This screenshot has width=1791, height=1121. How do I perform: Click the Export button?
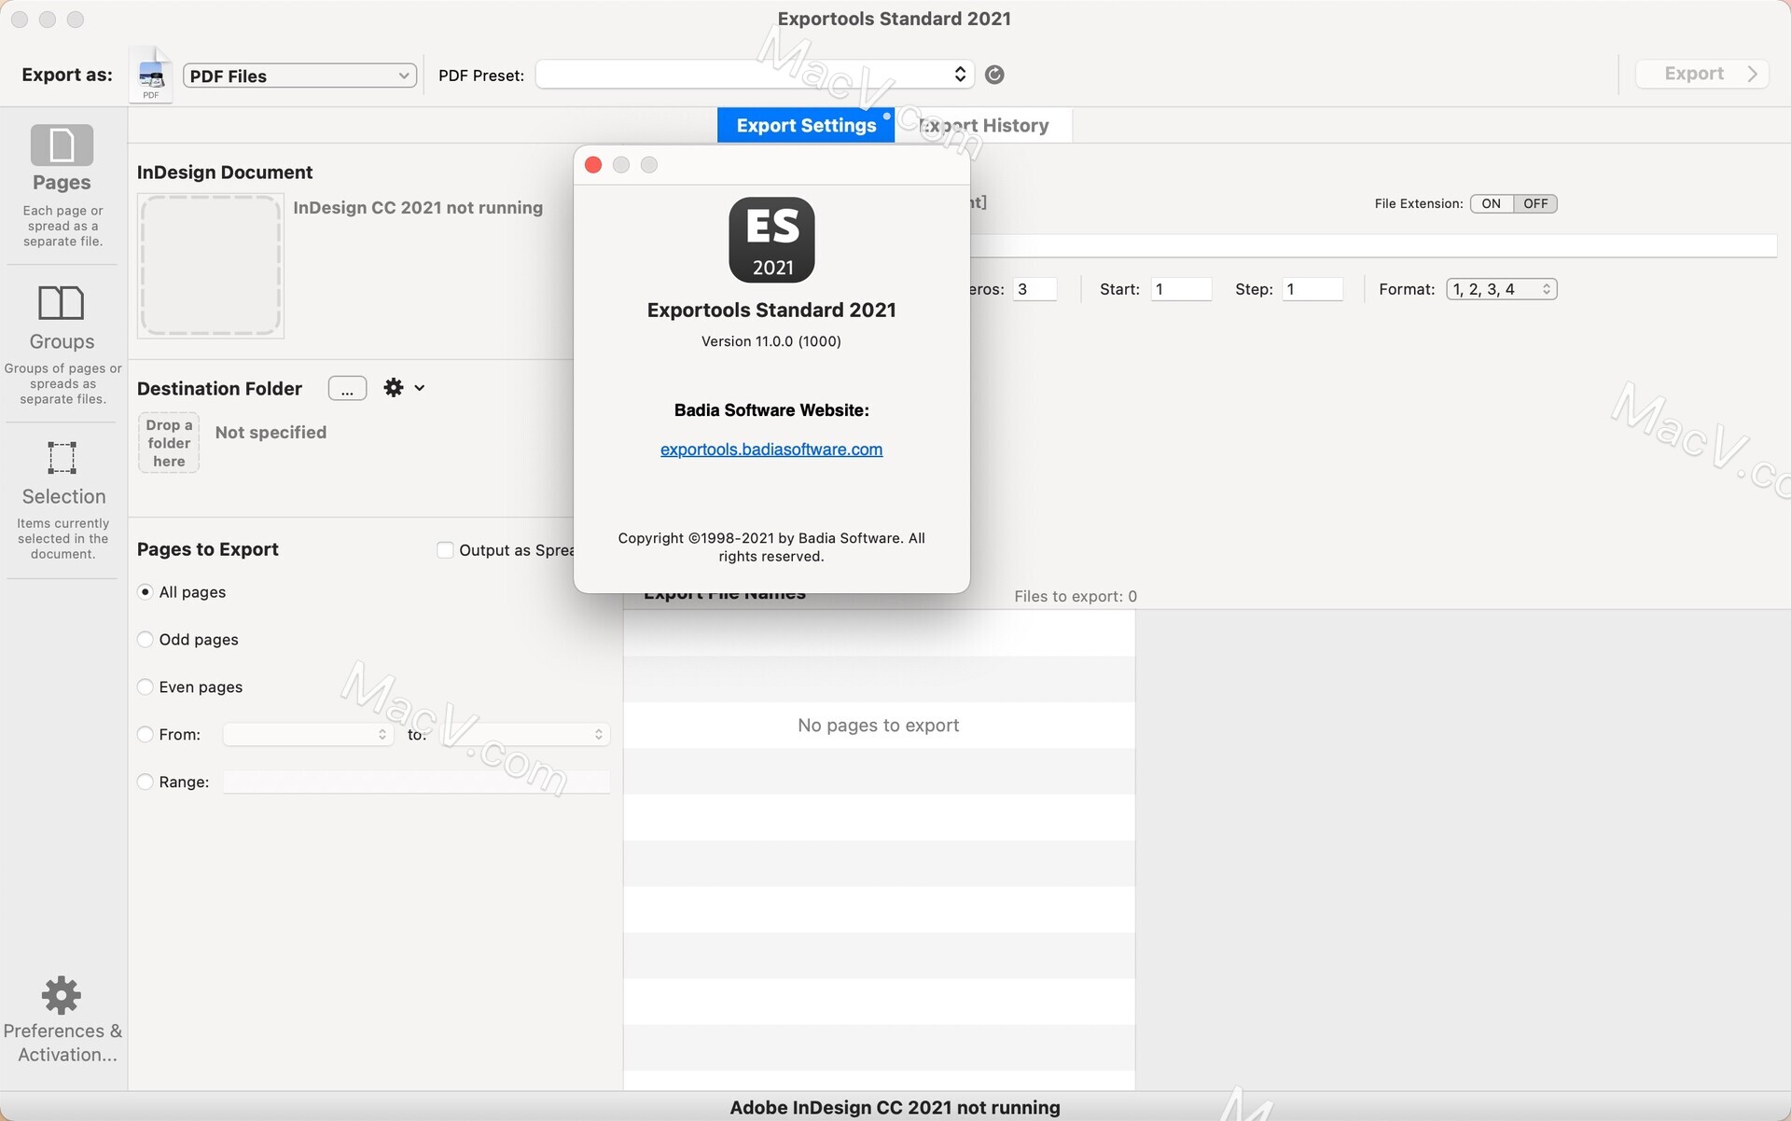[x=1702, y=74]
